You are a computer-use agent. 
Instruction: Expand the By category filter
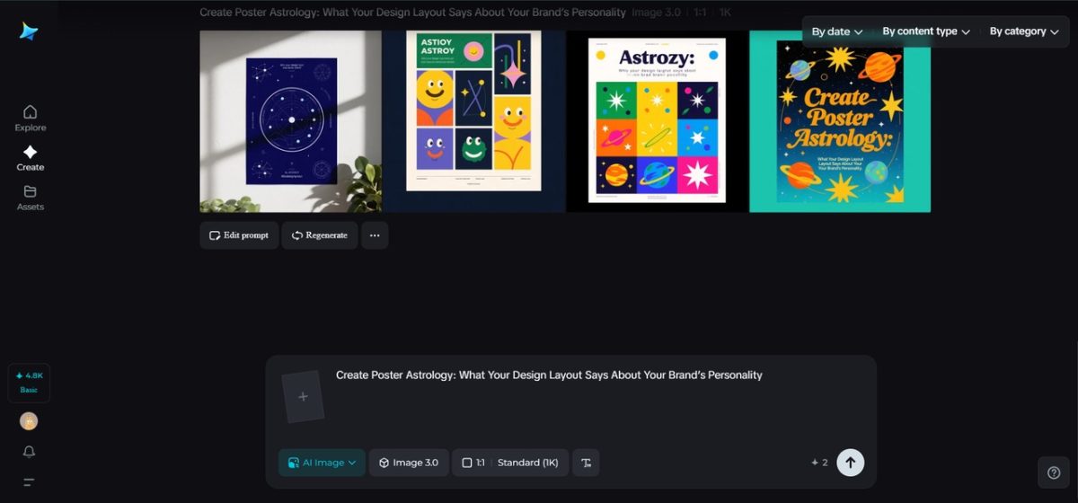pyautogui.click(x=1023, y=31)
